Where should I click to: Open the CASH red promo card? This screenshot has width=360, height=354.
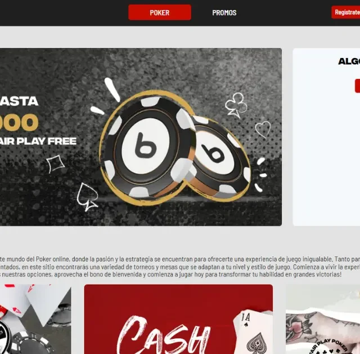coord(178,319)
